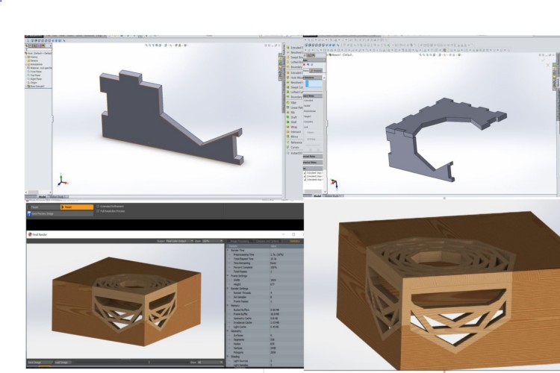Open the Zoom dropdown in Final Render
This screenshot has width=560, height=373.
213,241
